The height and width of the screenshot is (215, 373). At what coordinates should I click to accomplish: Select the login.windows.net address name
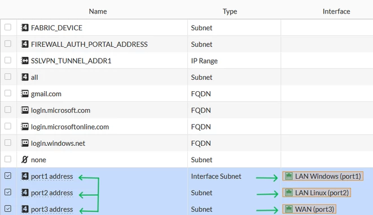pos(58,144)
